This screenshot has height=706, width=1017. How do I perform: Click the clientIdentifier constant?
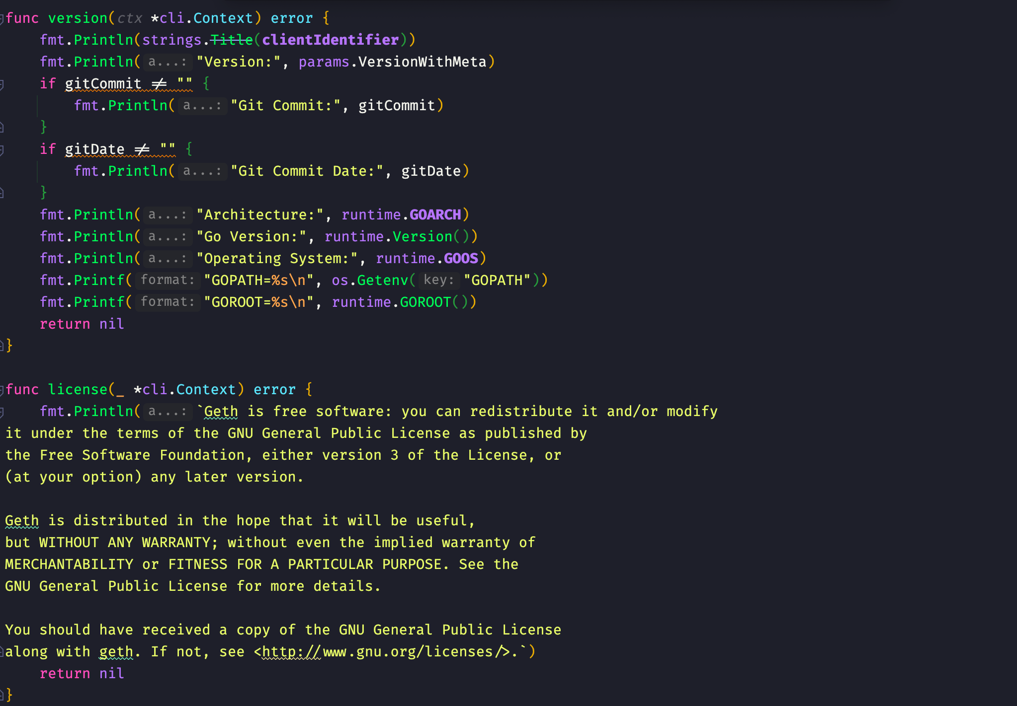coord(331,40)
